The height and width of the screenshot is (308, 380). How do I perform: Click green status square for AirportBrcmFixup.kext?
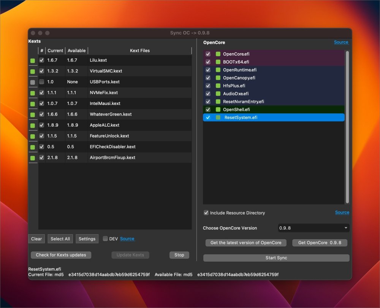coord(32,158)
